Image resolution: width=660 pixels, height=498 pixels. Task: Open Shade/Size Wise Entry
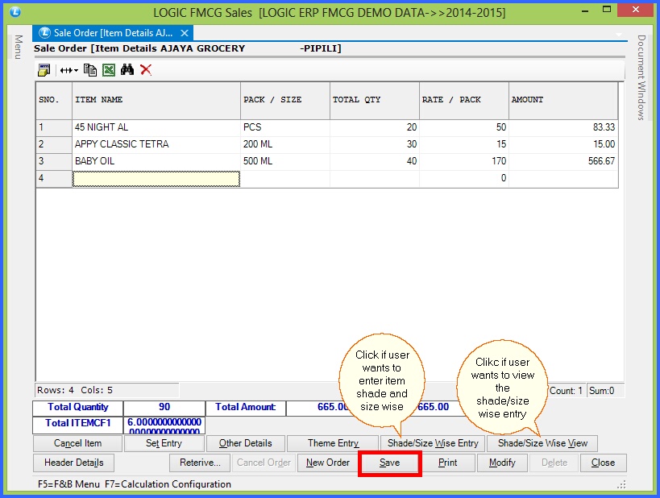click(x=433, y=443)
